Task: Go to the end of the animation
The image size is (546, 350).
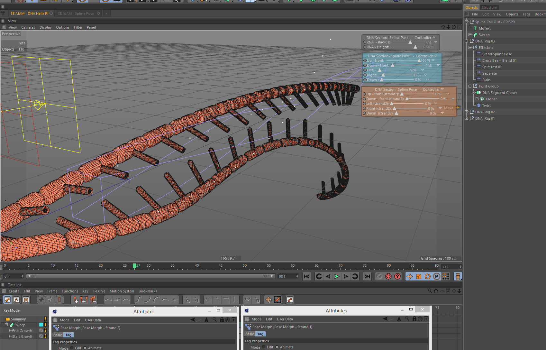Action: tap(367, 276)
